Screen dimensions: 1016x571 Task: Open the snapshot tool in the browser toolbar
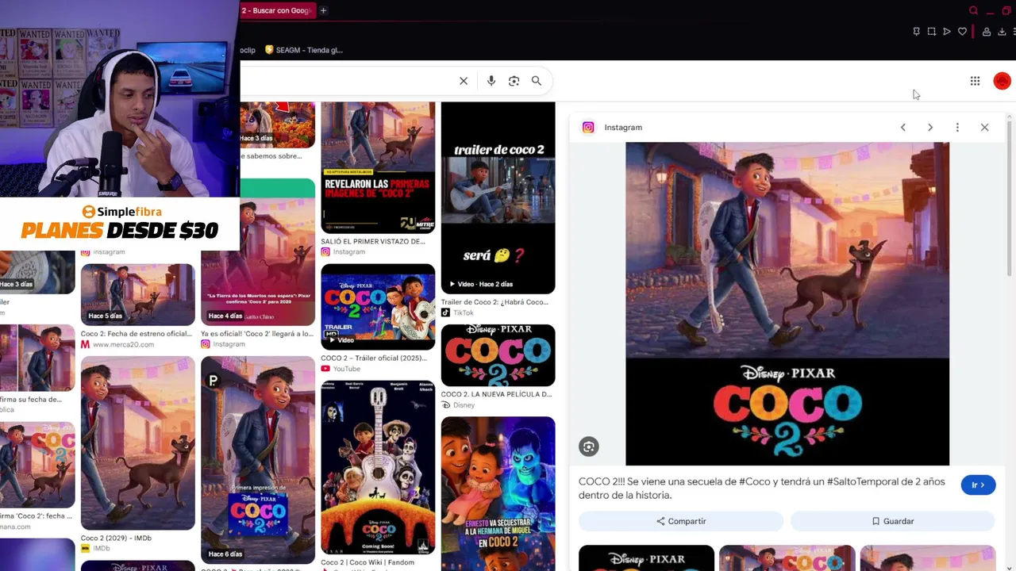[x=932, y=32]
